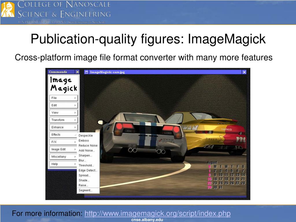Screen dimensions: 296x222
Task: Click the cnse.albany.edu footer text
Action: pos(147,220)
